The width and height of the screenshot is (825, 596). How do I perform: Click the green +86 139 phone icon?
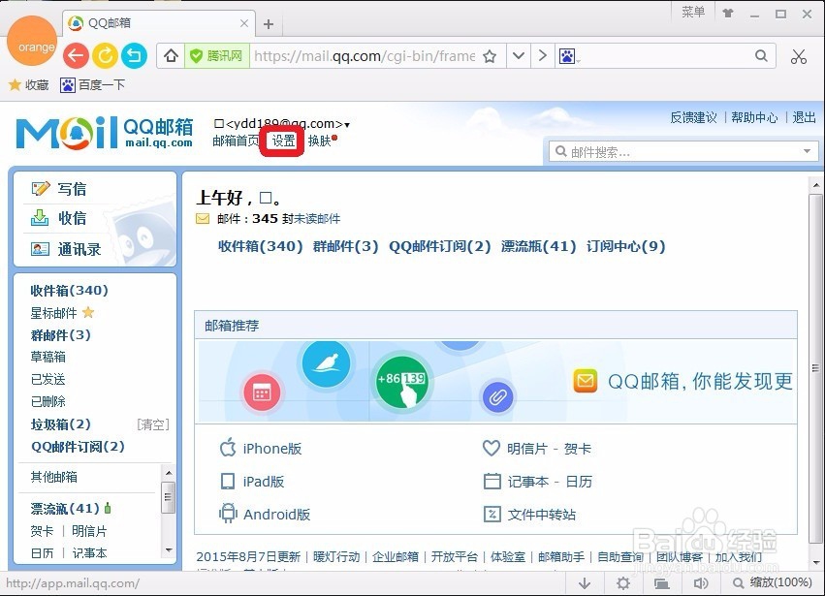402,383
